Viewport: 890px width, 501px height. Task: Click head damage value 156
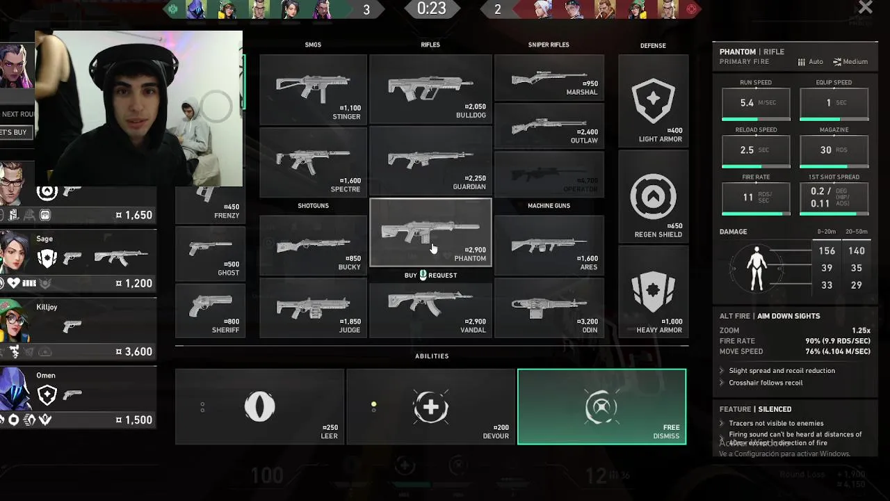(x=827, y=251)
